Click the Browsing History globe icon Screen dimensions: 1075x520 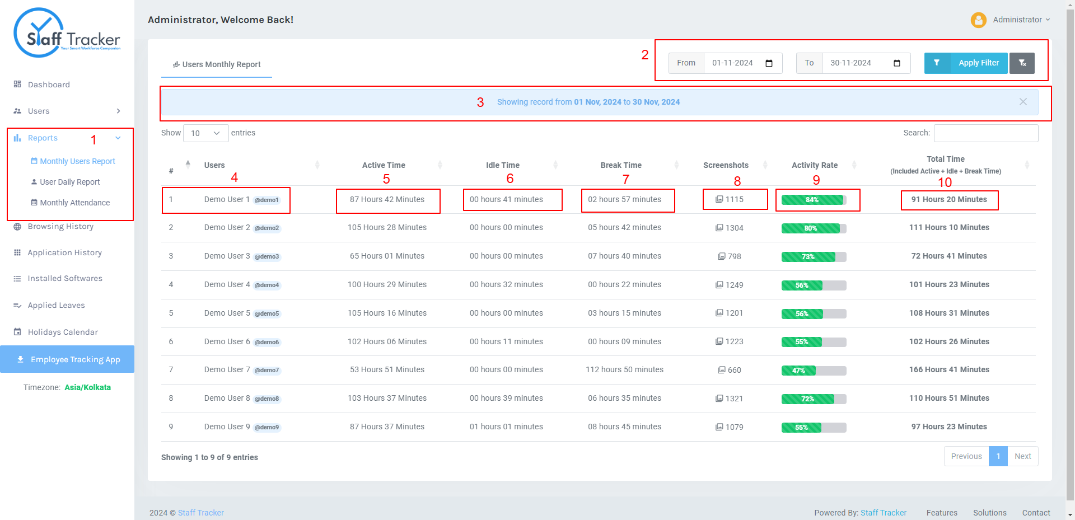(17, 226)
